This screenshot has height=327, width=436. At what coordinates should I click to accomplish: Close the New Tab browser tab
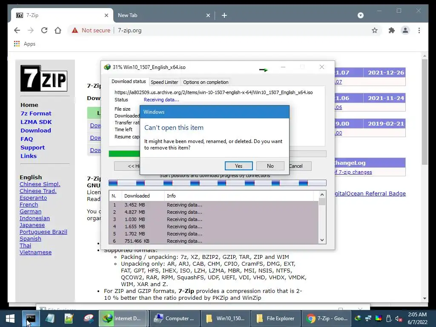(208, 15)
